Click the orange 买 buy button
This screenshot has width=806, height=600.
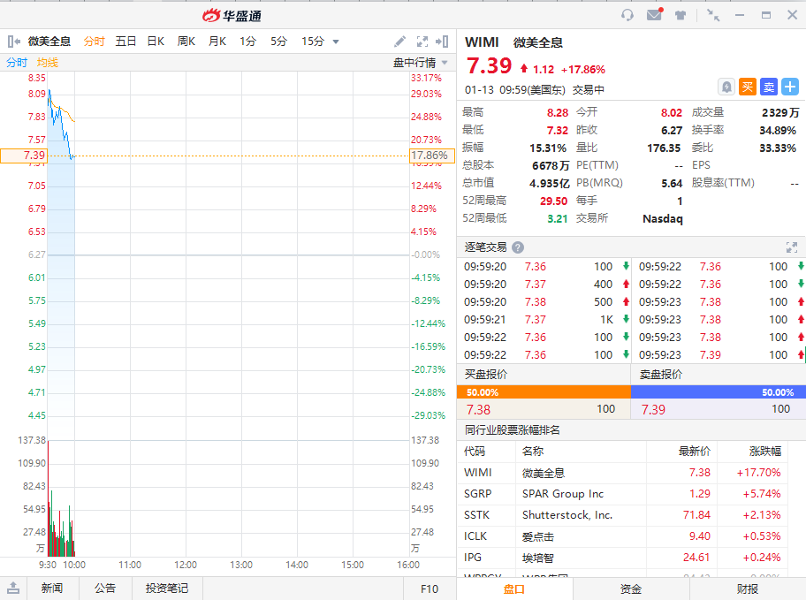(x=748, y=87)
